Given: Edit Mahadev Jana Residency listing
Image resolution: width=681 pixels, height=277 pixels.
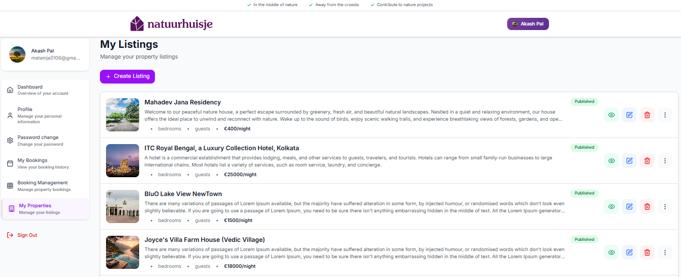Looking at the screenshot, I should point(629,115).
